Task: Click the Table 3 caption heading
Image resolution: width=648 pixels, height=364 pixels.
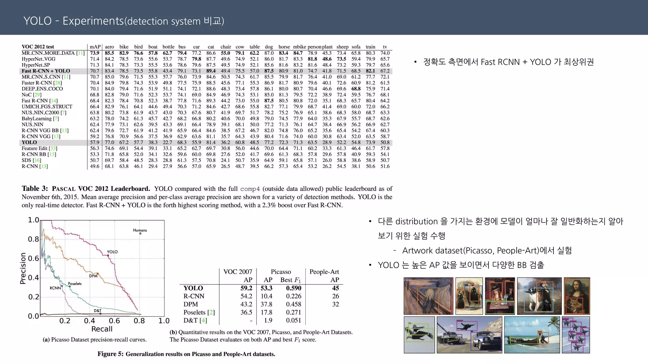Action: (x=86, y=189)
